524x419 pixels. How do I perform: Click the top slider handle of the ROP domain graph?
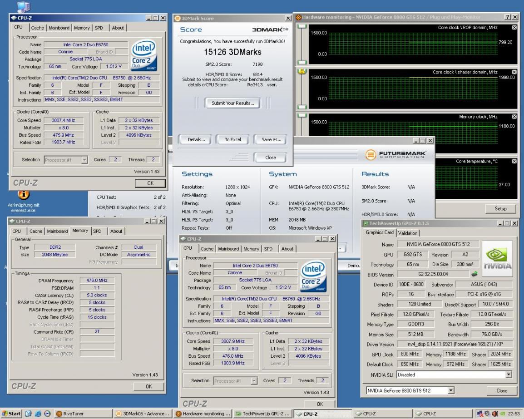(x=302, y=26)
